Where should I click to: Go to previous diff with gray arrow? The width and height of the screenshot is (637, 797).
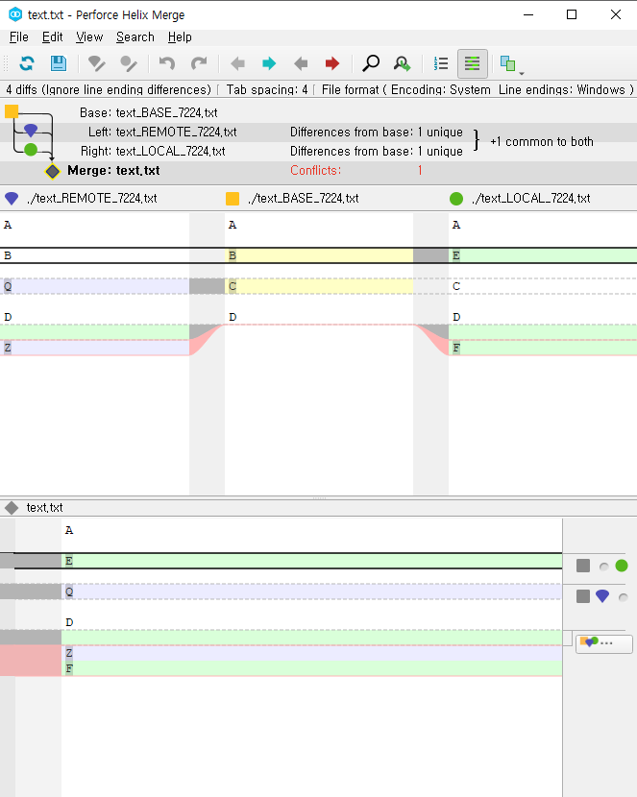pyautogui.click(x=237, y=63)
